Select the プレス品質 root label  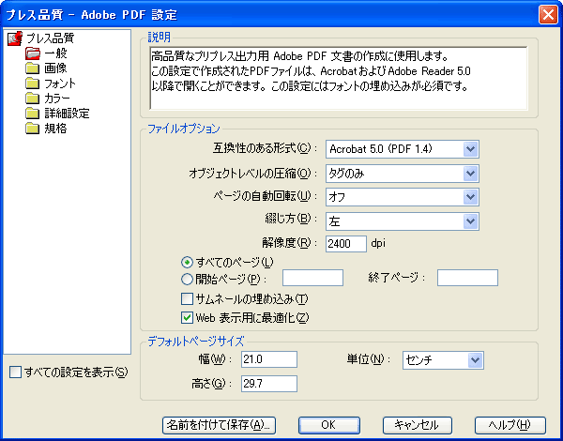(x=51, y=38)
